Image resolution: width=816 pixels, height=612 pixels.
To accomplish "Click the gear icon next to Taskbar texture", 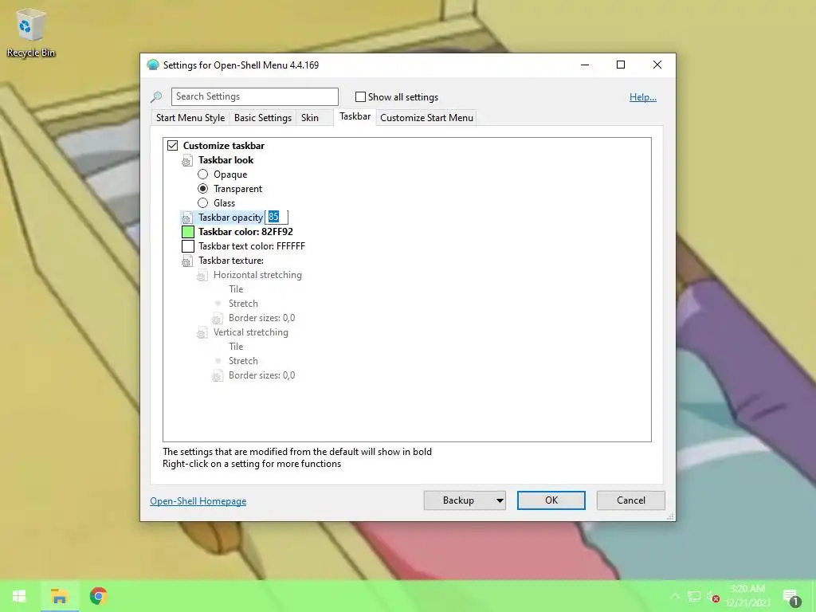I will 186,261.
